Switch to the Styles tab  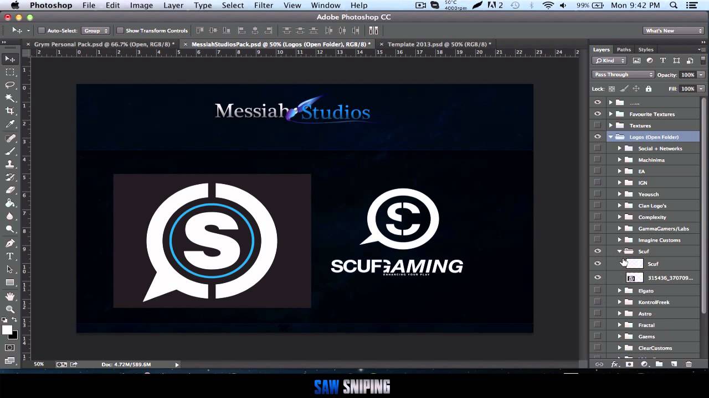tap(646, 50)
